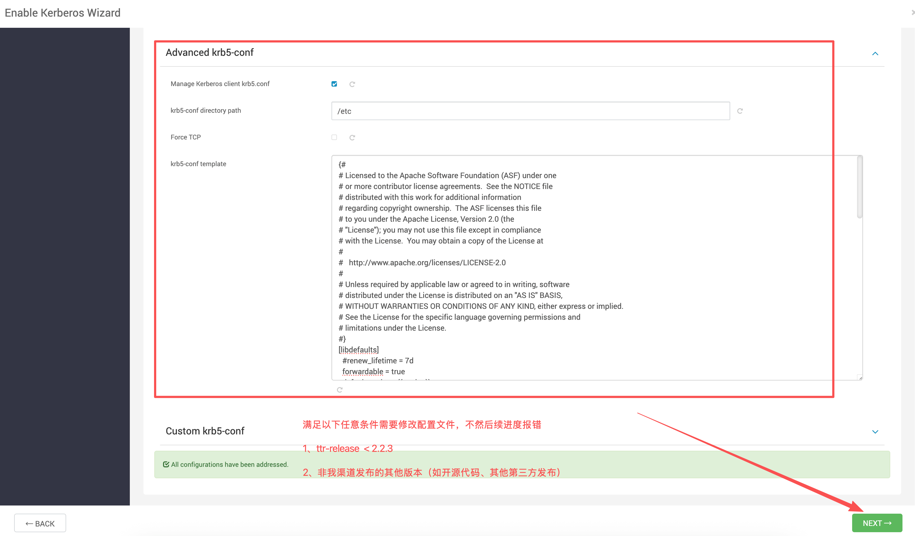Image resolution: width=915 pixels, height=536 pixels.
Task: Click undo icon beside krb5-conf directory path
Action: pos(740,111)
